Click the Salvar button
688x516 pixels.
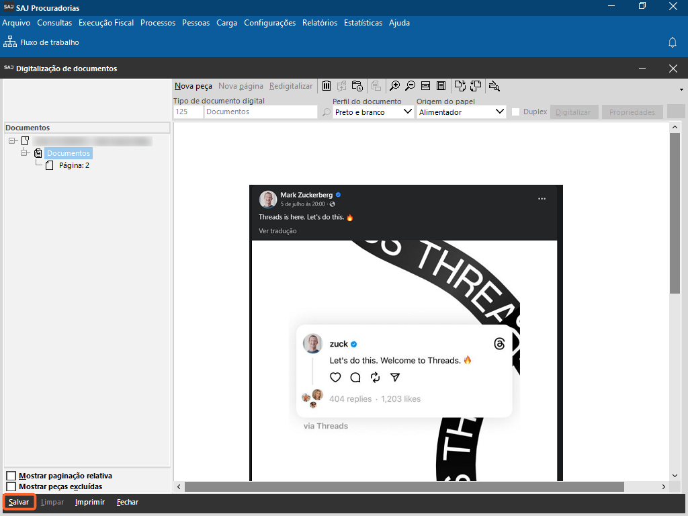(x=19, y=502)
